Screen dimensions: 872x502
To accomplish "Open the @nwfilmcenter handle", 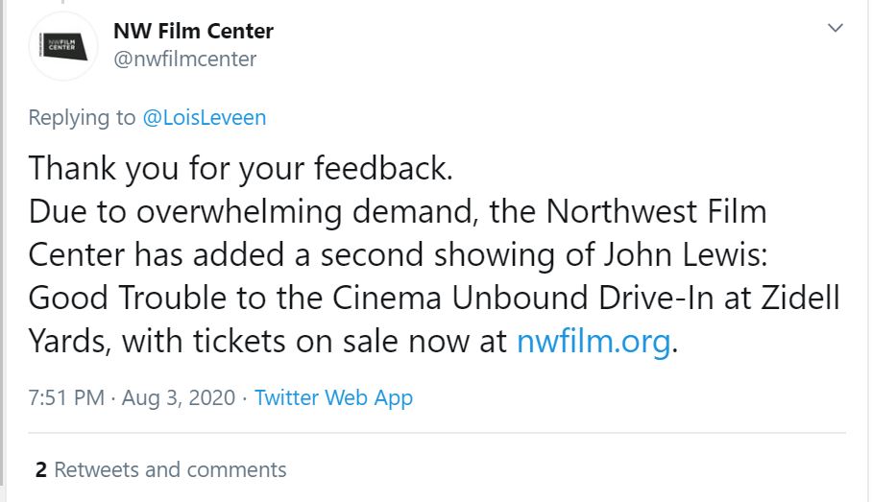I will click(x=185, y=60).
